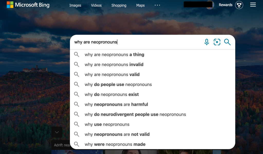Open the Shopping link
This screenshot has height=154, width=263.
(x=119, y=5)
